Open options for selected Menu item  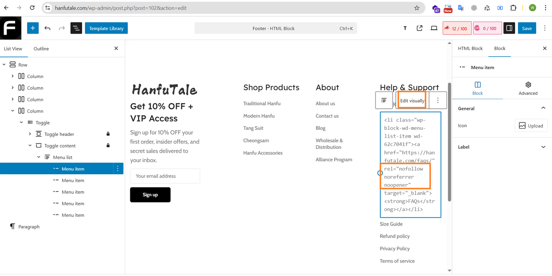coord(118,169)
